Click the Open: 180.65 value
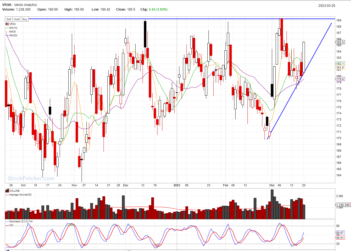 coord(48,9)
